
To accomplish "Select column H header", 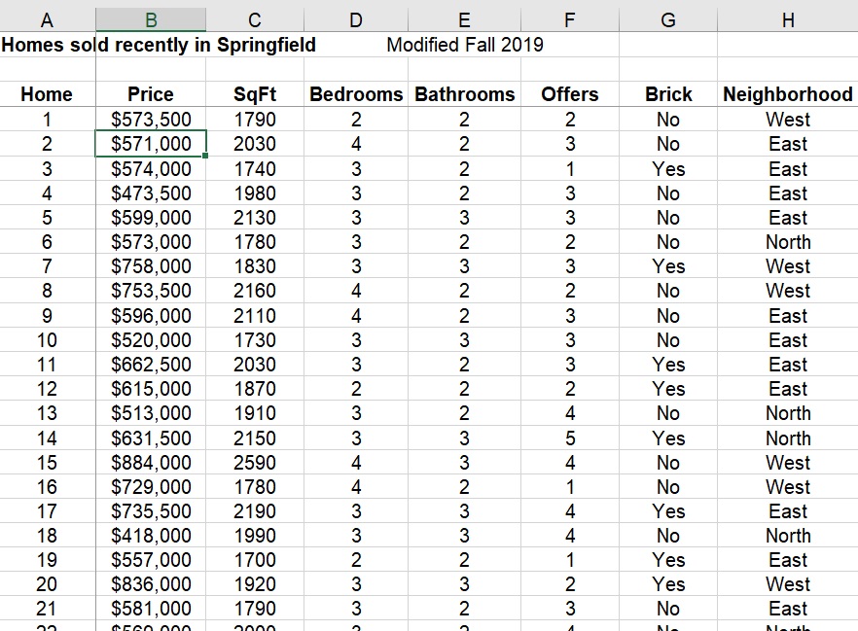I will (x=788, y=20).
